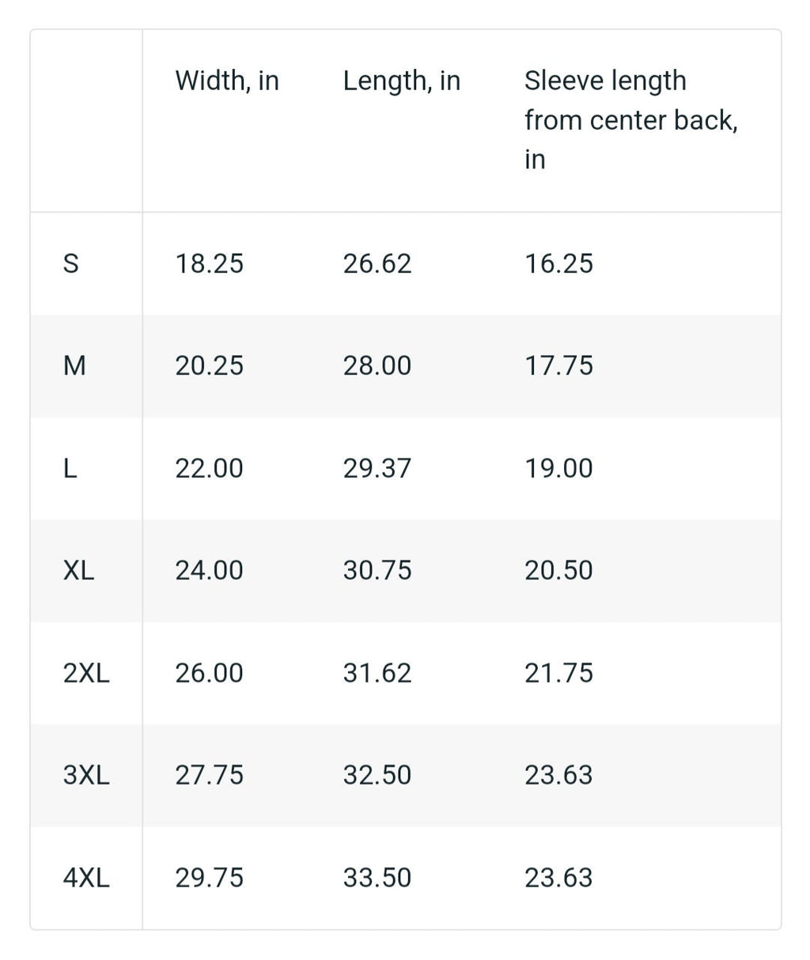This screenshot has width=810, height=960.
Task: Select the 3XL size row label
Action: click(x=86, y=775)
